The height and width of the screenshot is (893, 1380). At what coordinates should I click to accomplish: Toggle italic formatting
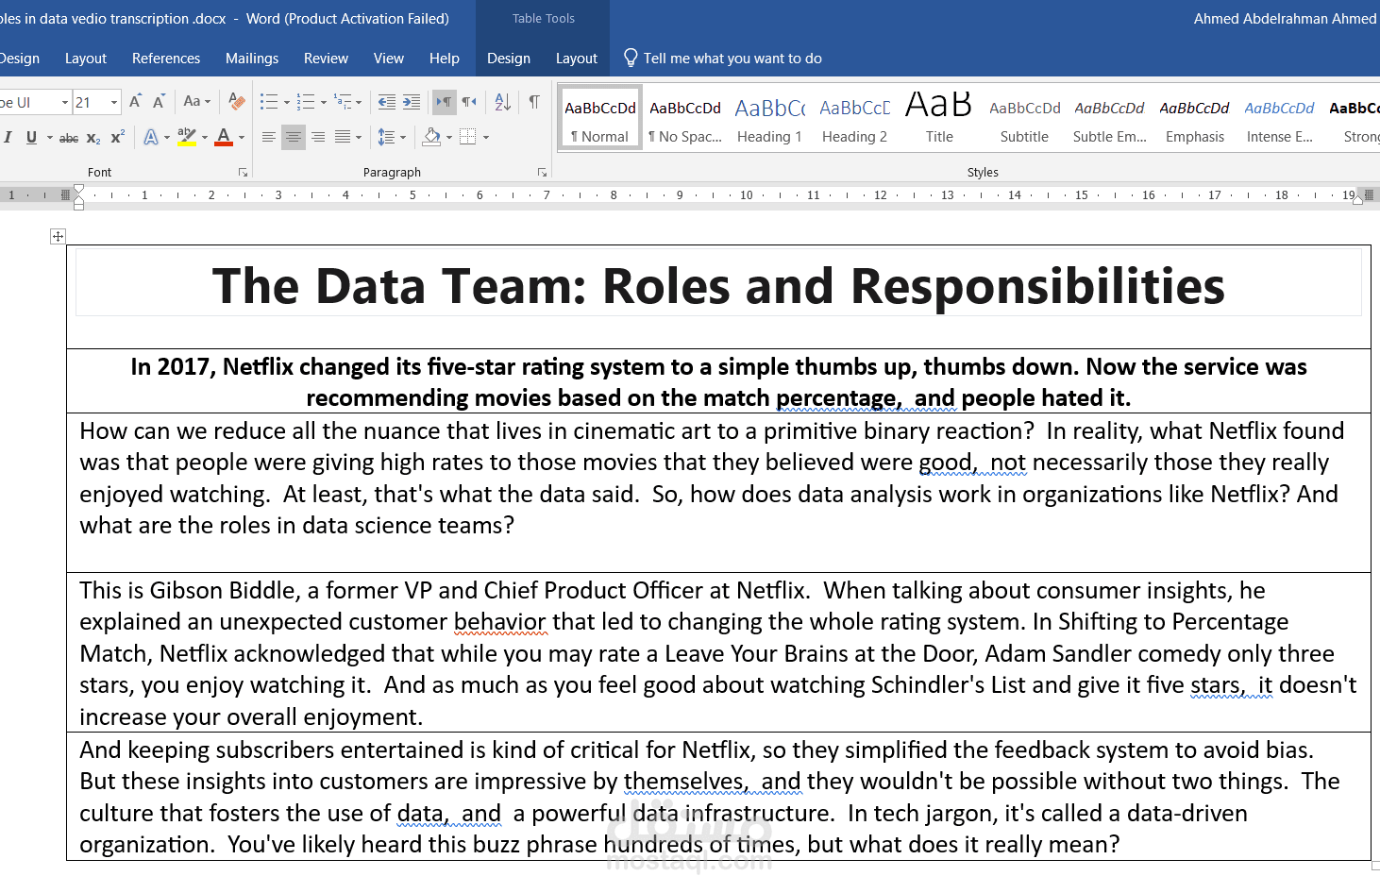[8, 138]
